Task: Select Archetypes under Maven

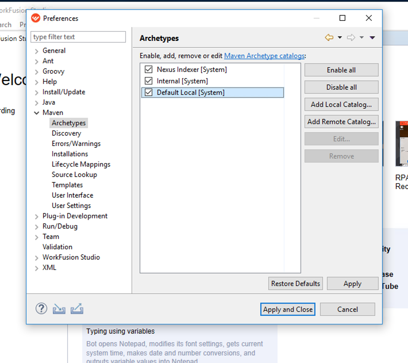Action: pos(69,123)
